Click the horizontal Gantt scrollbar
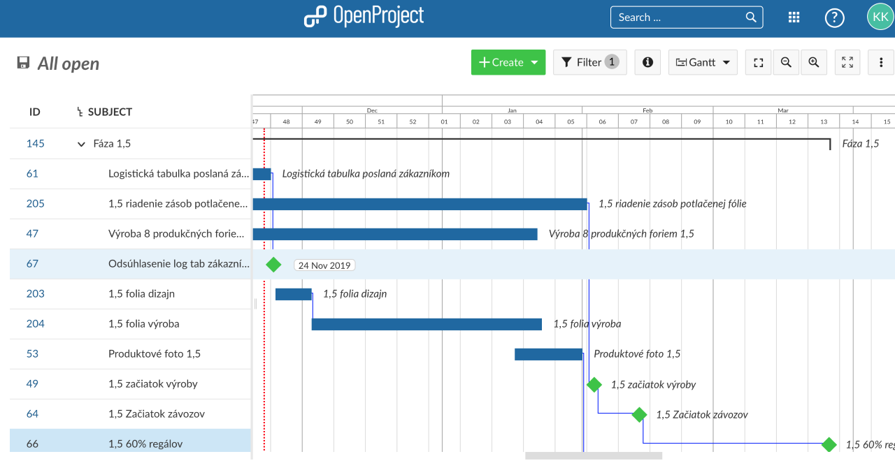The height and width of the screenshot is (461, 895). click(x=593, y=456)
